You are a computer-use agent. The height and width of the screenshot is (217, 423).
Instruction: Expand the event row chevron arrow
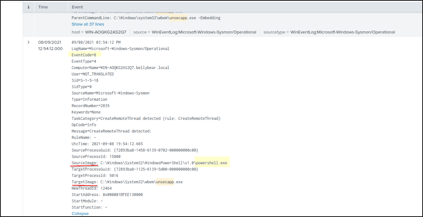[x=28, y=42]
